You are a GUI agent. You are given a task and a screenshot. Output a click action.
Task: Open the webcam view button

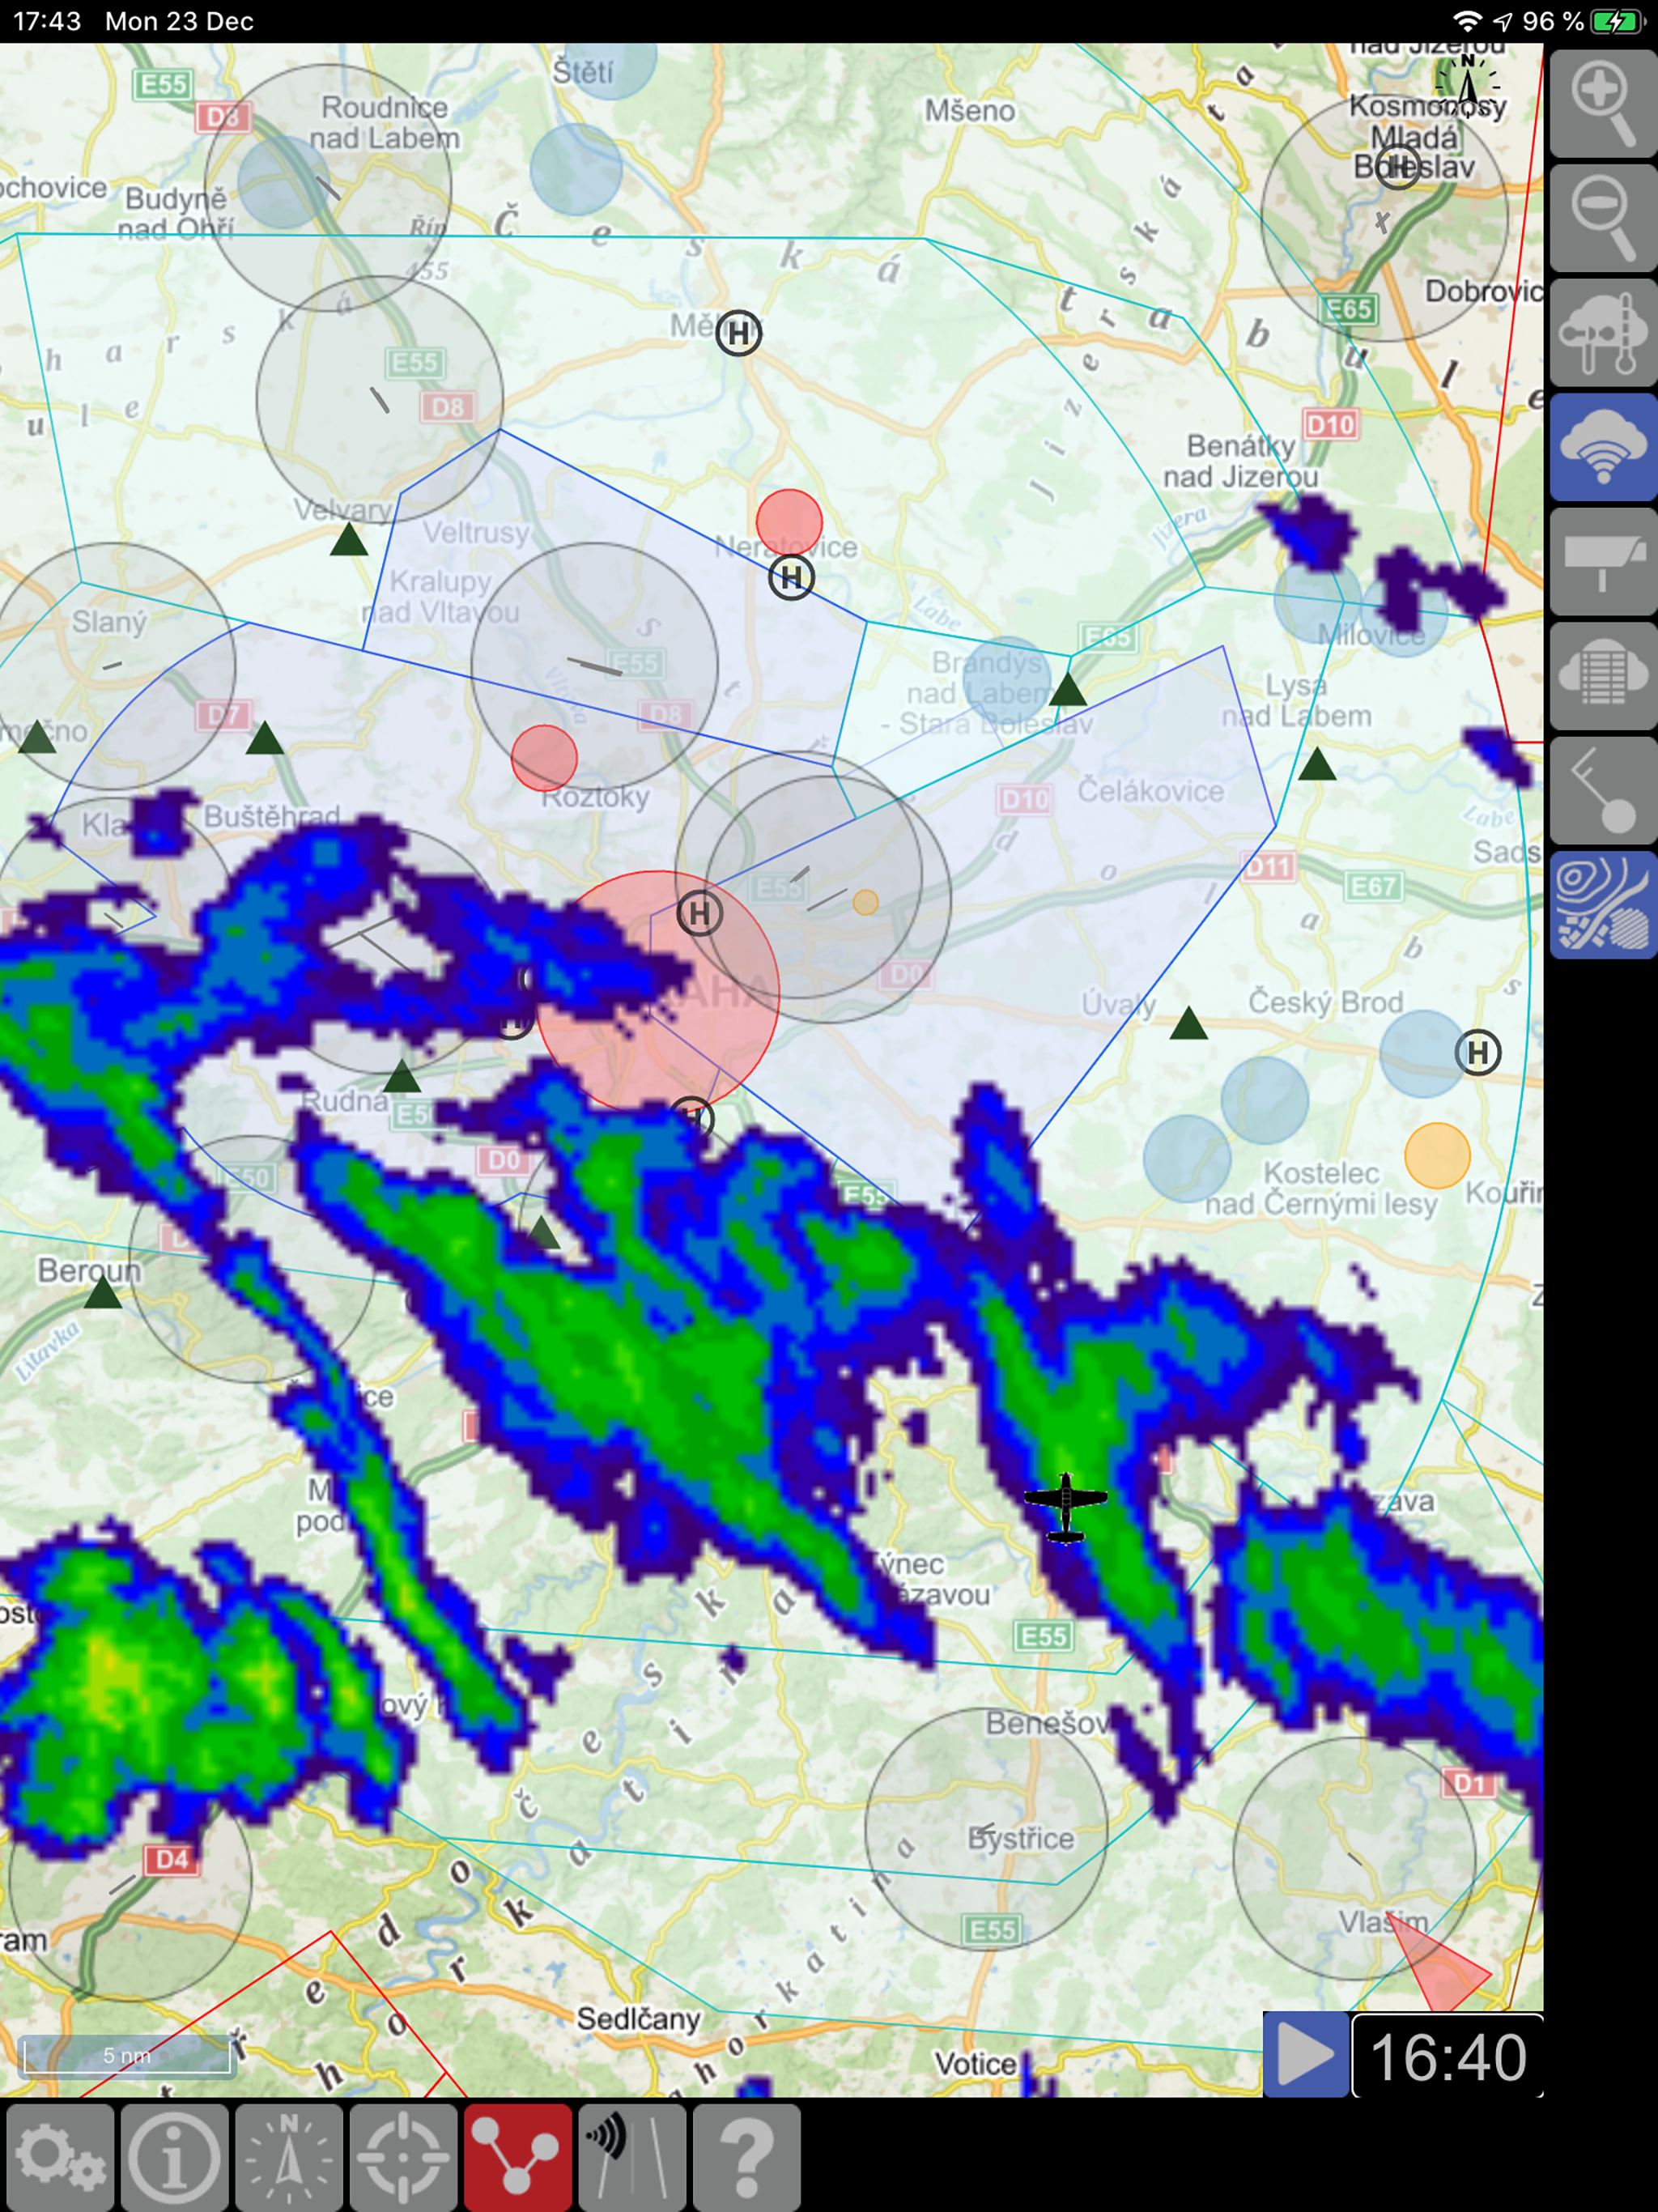1603,562
